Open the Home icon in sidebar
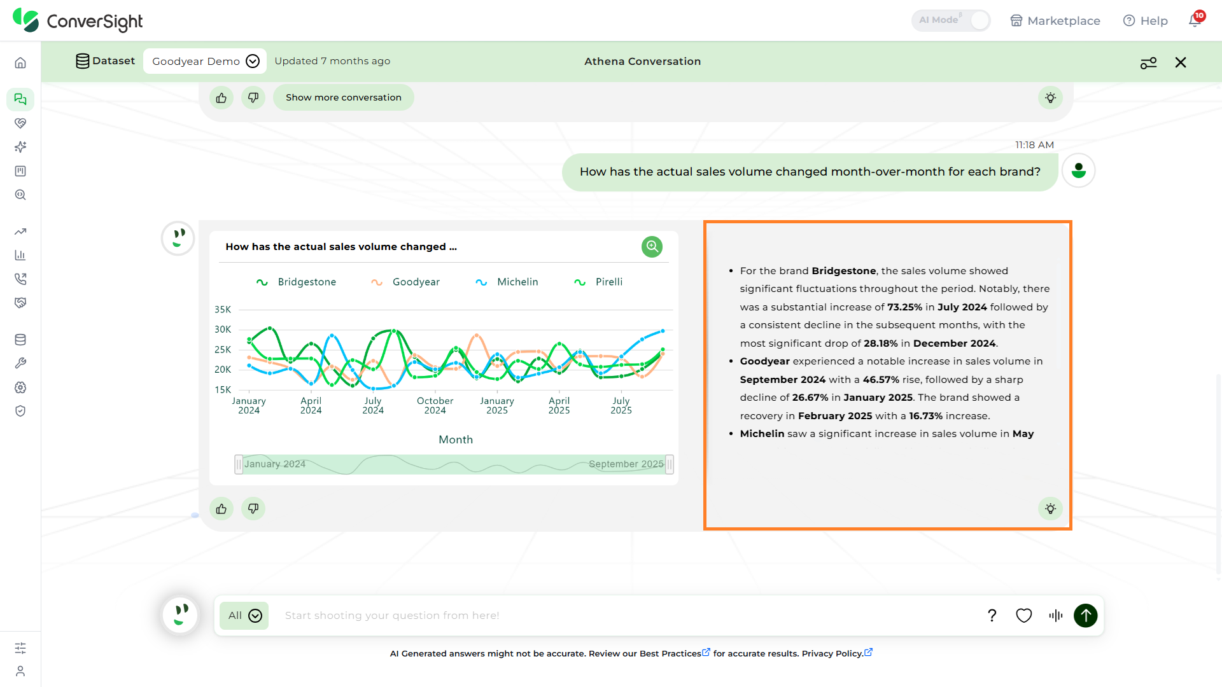The width and height of the screenshot is (1222, 687). (20, 63)
